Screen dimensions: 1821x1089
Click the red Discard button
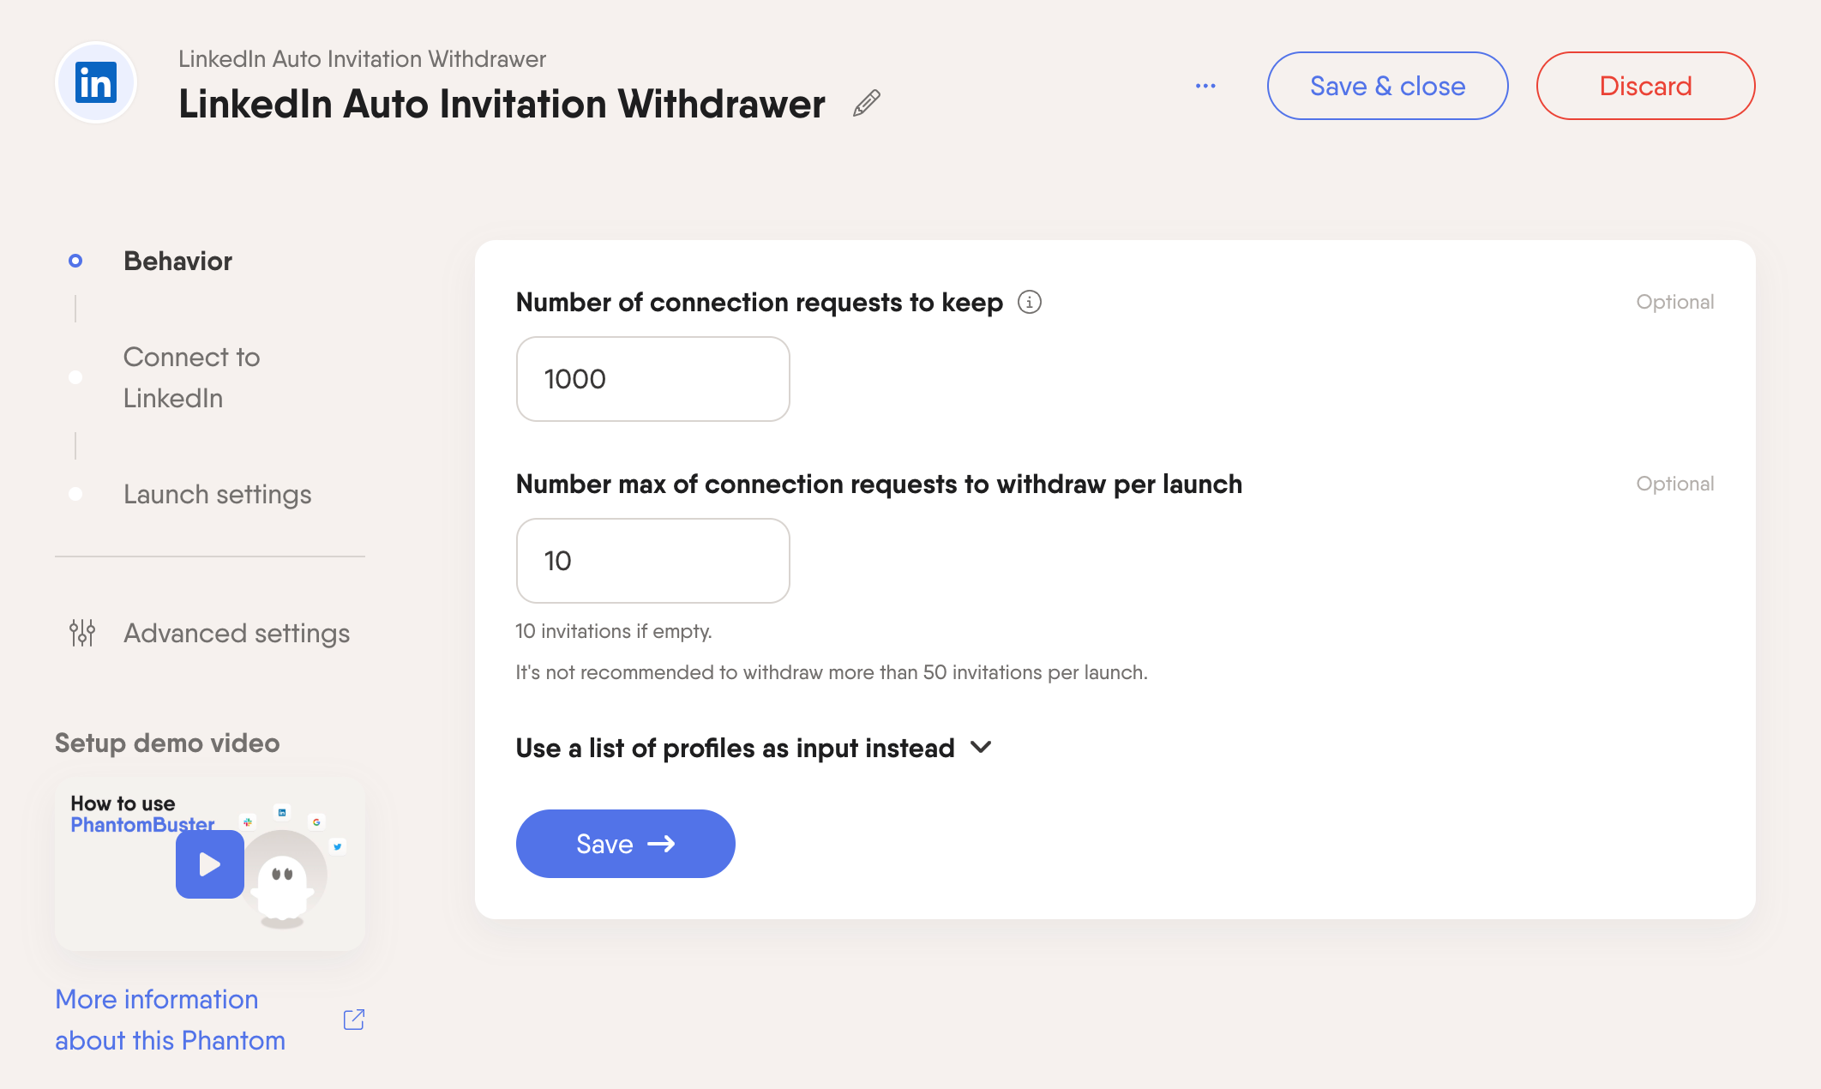[x=1645, y=86]
